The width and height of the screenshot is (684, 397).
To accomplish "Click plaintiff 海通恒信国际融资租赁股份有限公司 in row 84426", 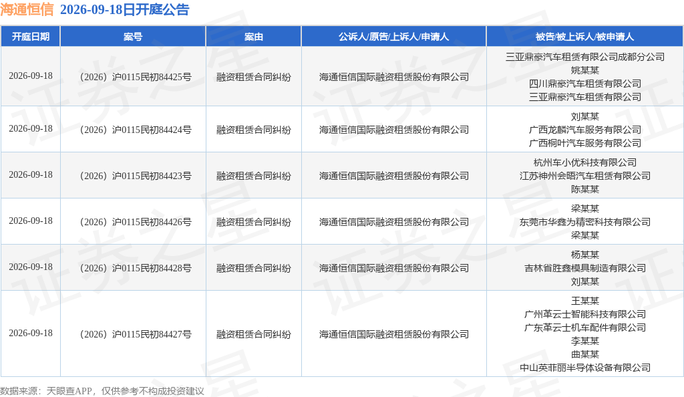I will coord(394,222).
